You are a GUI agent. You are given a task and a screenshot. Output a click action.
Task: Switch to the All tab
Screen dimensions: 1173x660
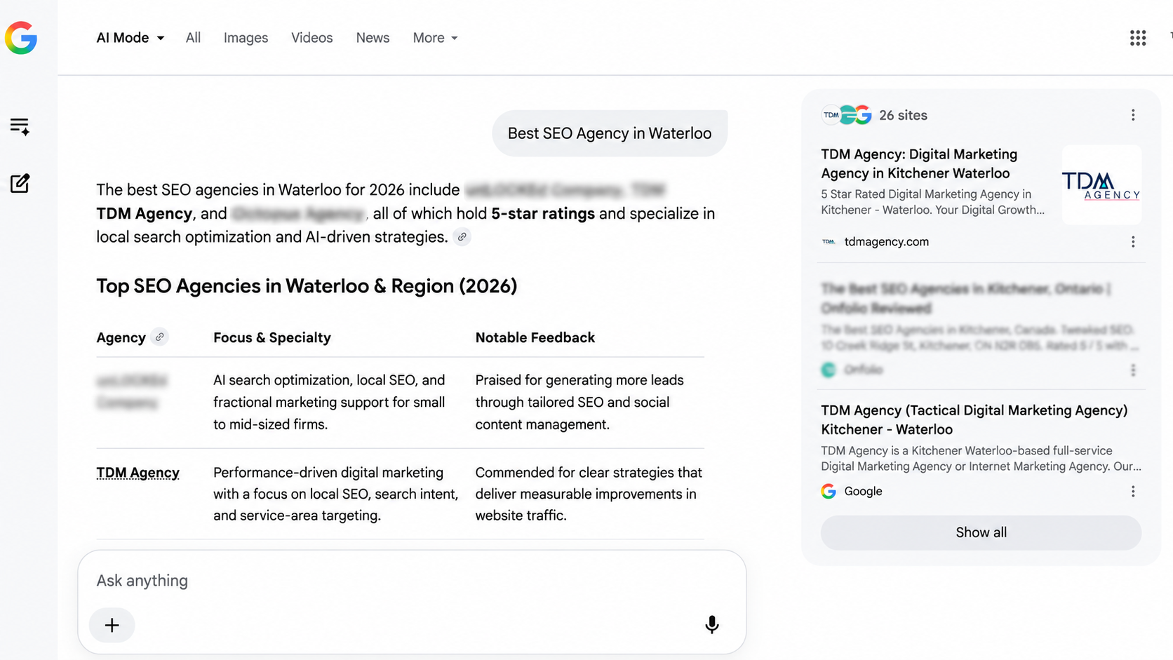[193, 38]
